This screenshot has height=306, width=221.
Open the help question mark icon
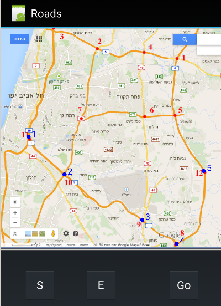click(76, 233)
